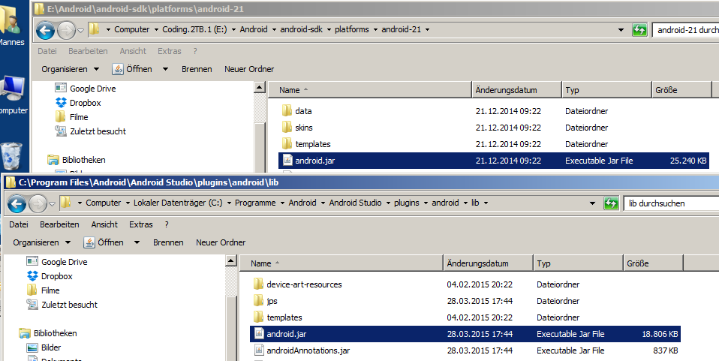Open Zuletzt besucht in the top window
The height and width of the screenshot is (361, 719).
click(90, 131)
